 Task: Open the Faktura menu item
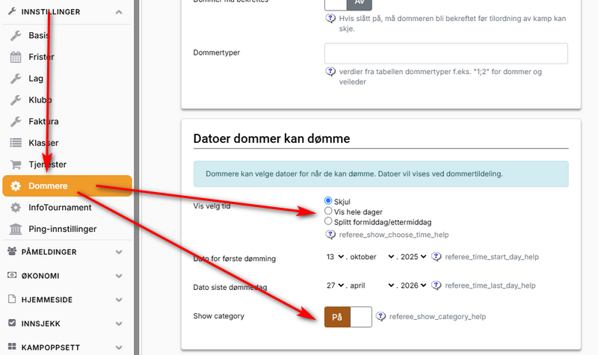tap(67, 122)
